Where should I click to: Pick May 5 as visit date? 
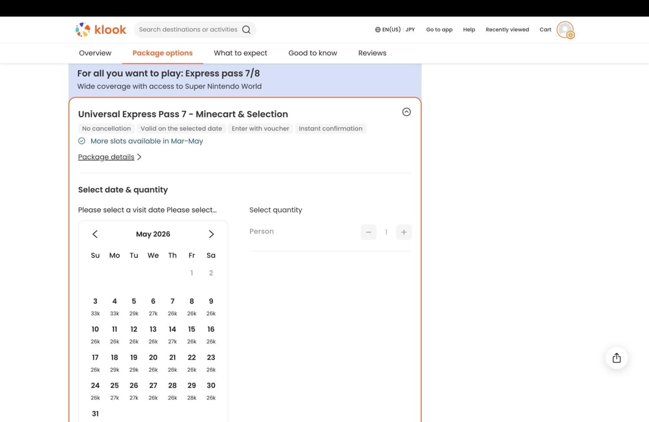134,307
